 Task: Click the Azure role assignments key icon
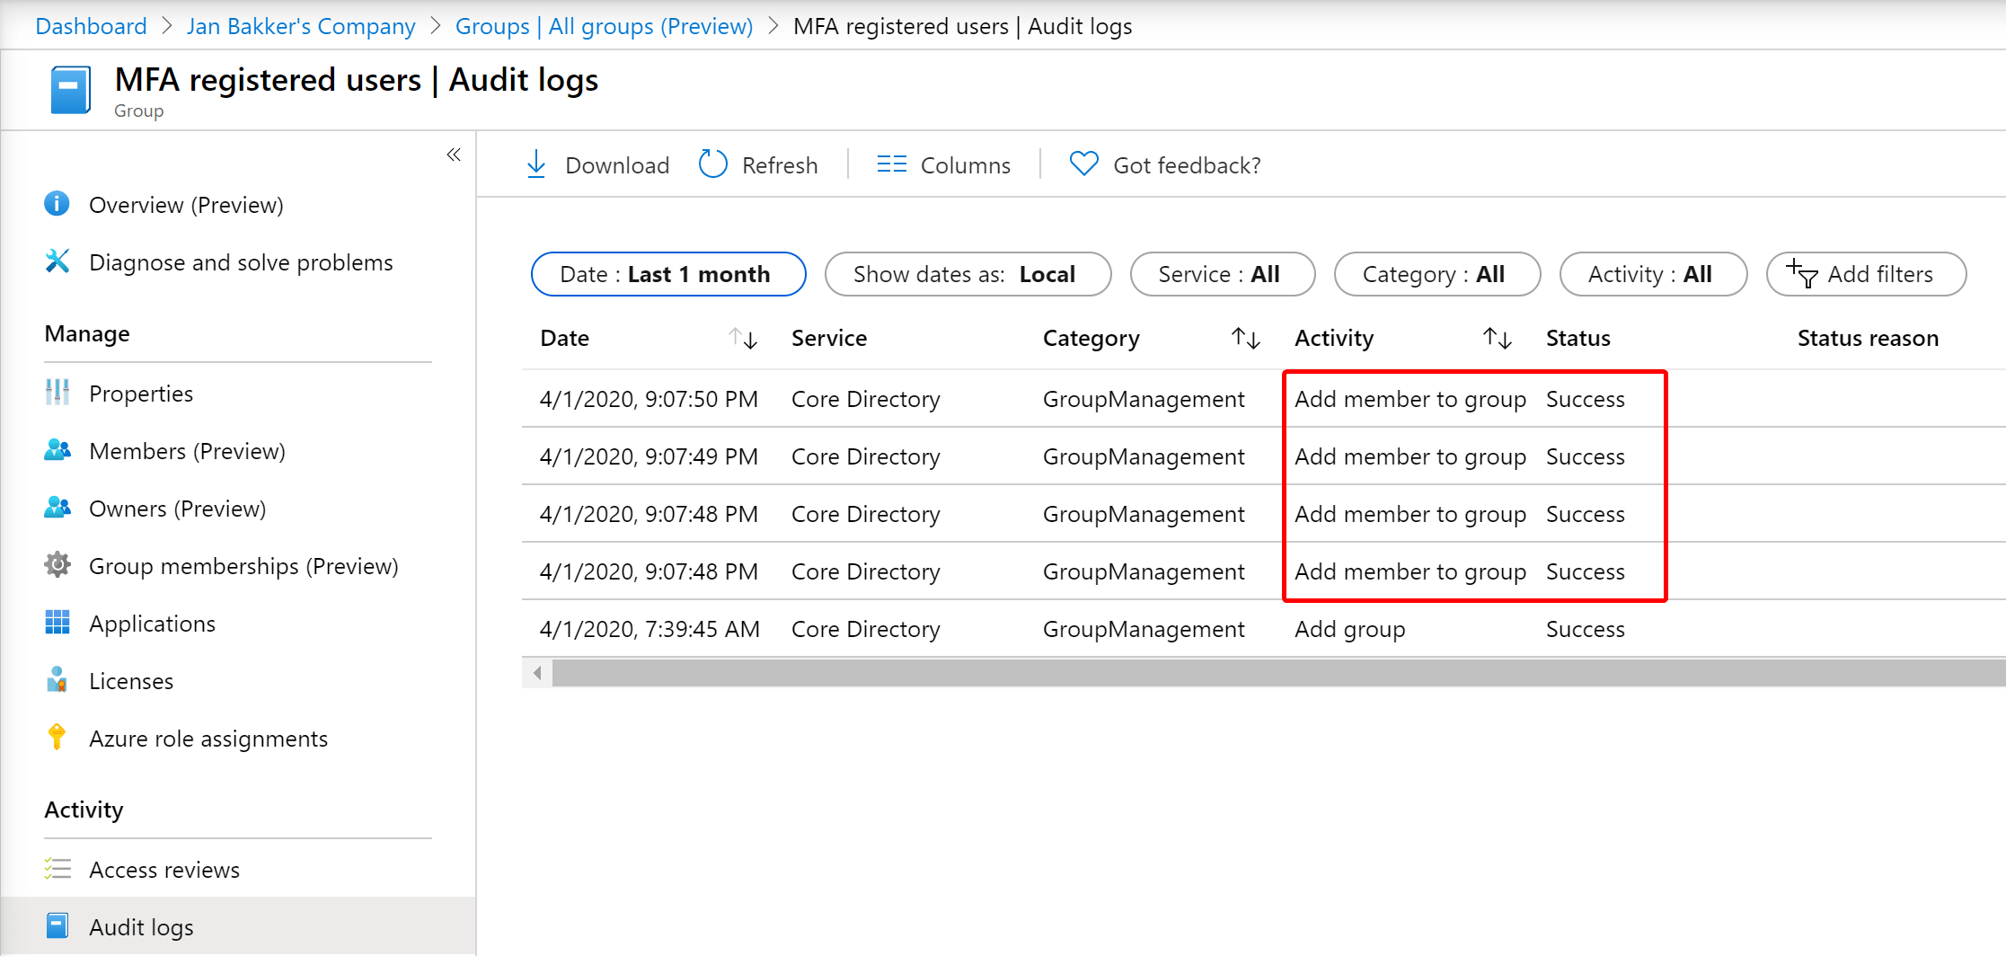pyautogui.click(x=57, y=738)
